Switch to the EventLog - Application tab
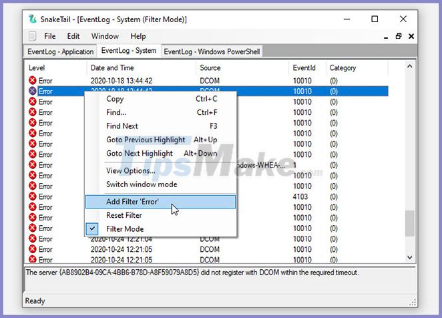 (60, 51)
